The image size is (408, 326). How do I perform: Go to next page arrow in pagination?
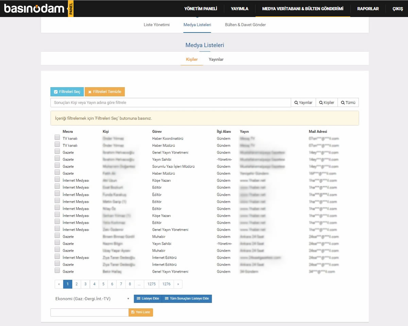178,284
